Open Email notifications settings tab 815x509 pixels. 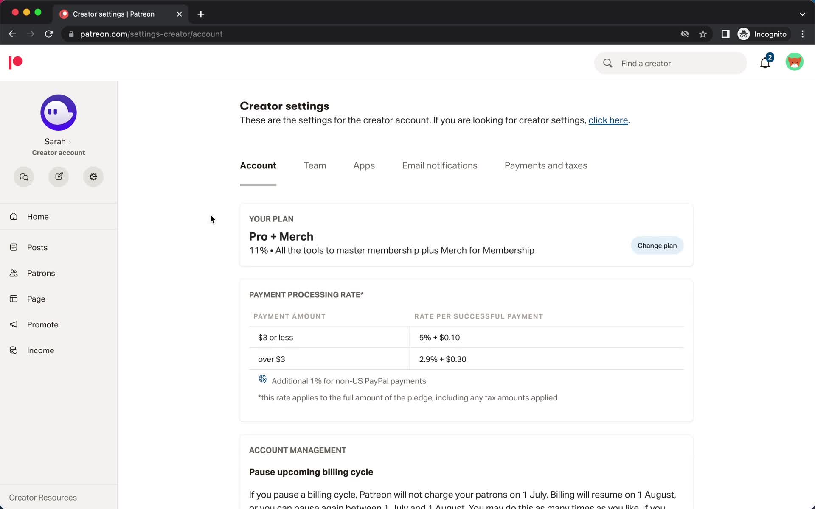(x=439, y=165)
